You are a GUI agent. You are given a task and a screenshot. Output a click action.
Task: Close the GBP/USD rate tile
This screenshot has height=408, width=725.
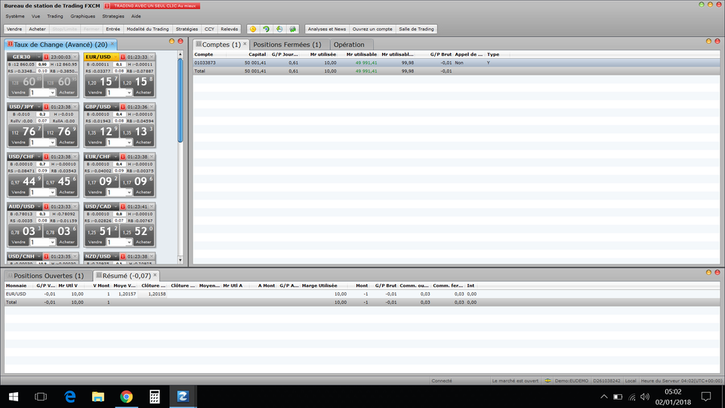pyautogui.click(x=152, y=107)
